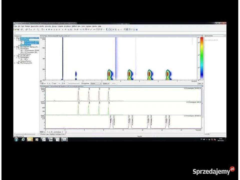Click the Save icon in the toolbar
Image resolution: width=240 pixels, height=180 pixels.
tap(18, 29)
